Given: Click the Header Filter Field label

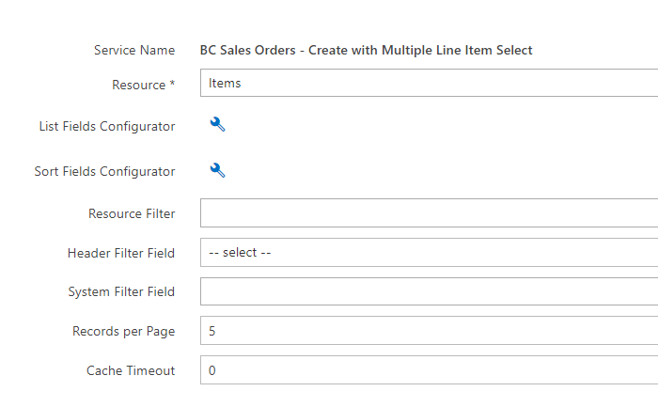Looking at the screenshot, I should coord(121,254).
